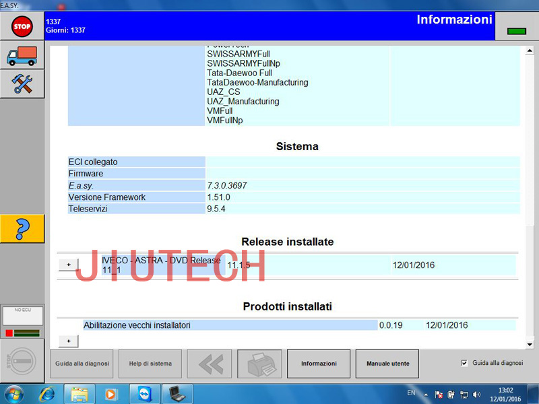Click the greyed-out STOP icon at sidebar bottom
The image size is (539, 404).
click(x=22, y=361)
